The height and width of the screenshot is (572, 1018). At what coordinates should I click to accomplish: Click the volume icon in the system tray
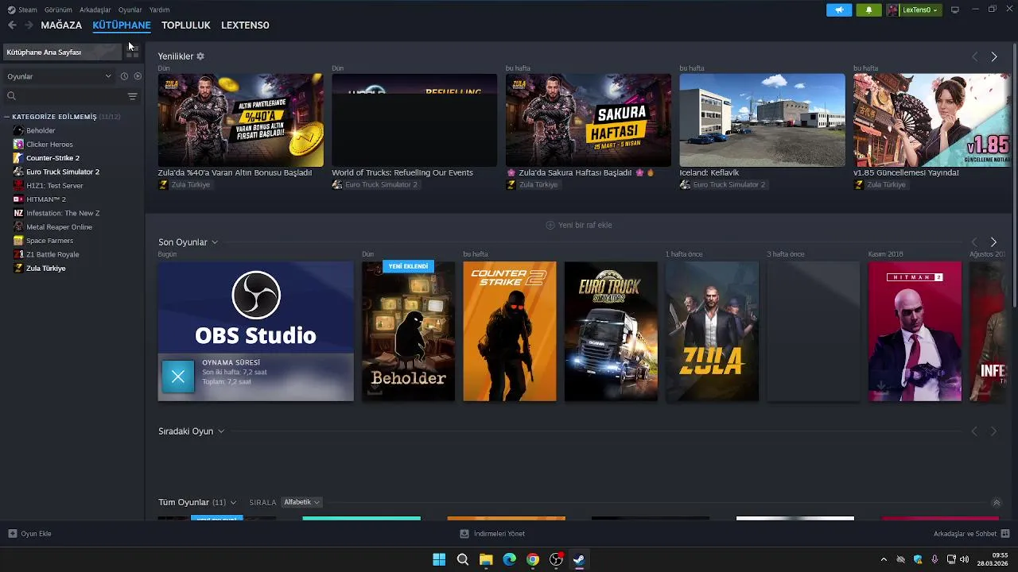(966, 559)
